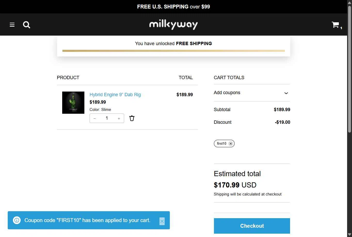
Task: Open the shopping cart icon
Action: pos(335,25)
